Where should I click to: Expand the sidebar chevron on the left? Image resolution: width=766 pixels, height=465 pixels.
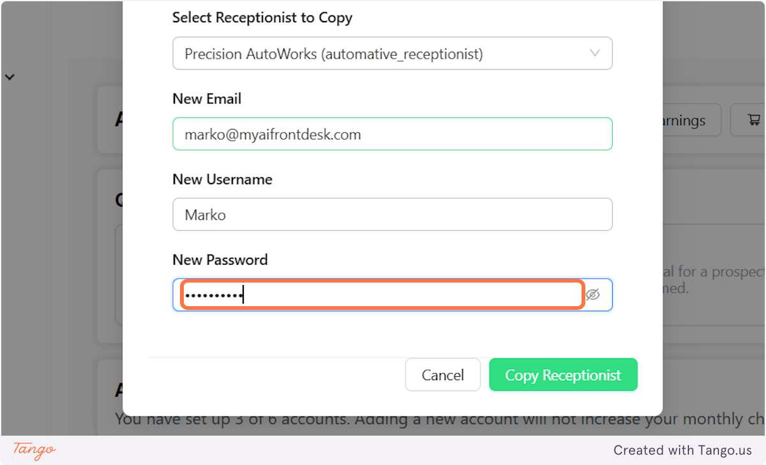tap(10, 77)
